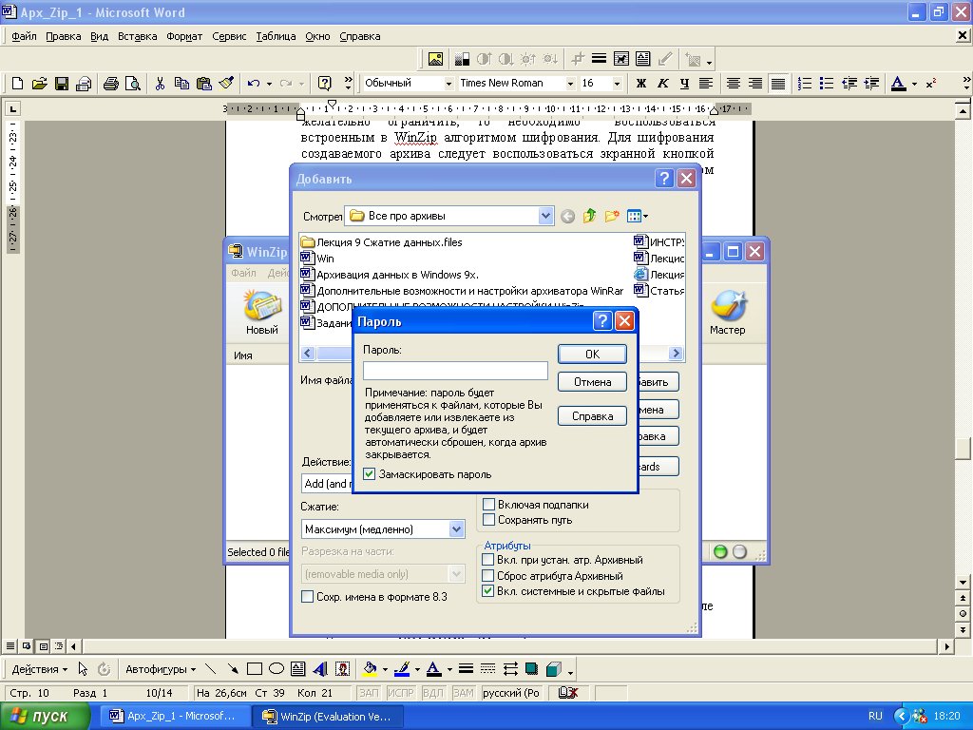Click the fill color paint bucket in drawing toolbar

(x=370, y=668)
